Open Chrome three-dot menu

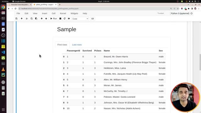[x=199, y=8]
